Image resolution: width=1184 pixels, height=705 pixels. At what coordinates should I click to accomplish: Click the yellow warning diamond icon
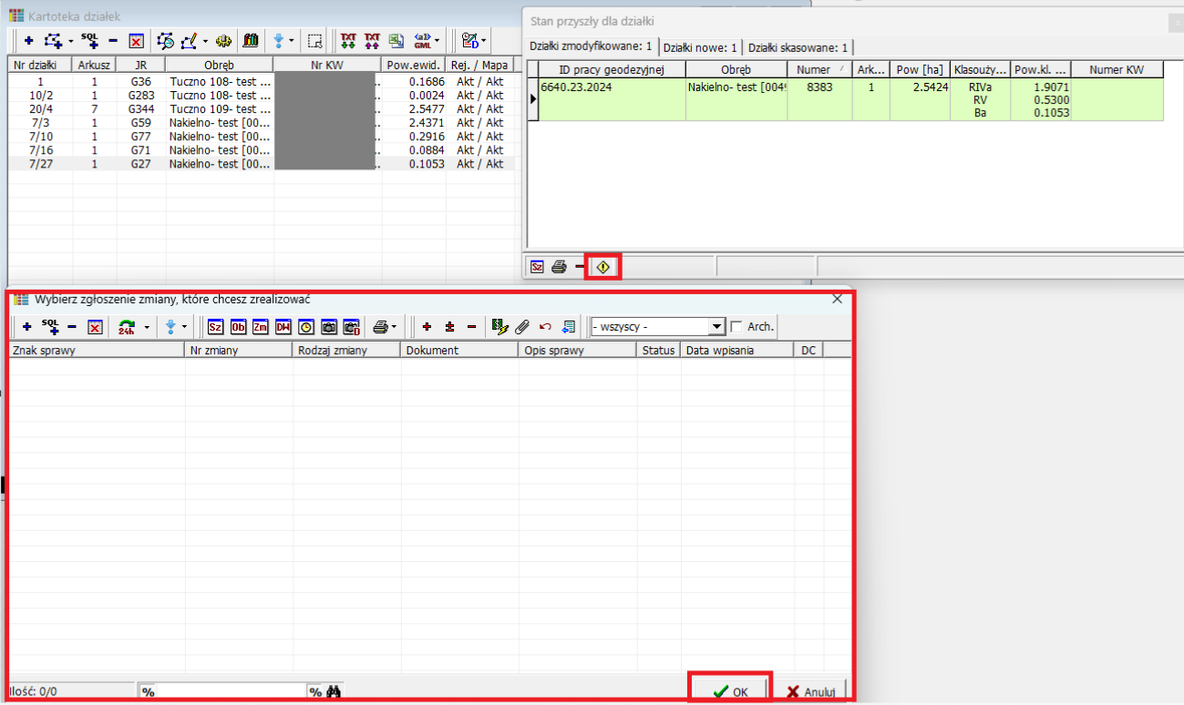(602, 267)
